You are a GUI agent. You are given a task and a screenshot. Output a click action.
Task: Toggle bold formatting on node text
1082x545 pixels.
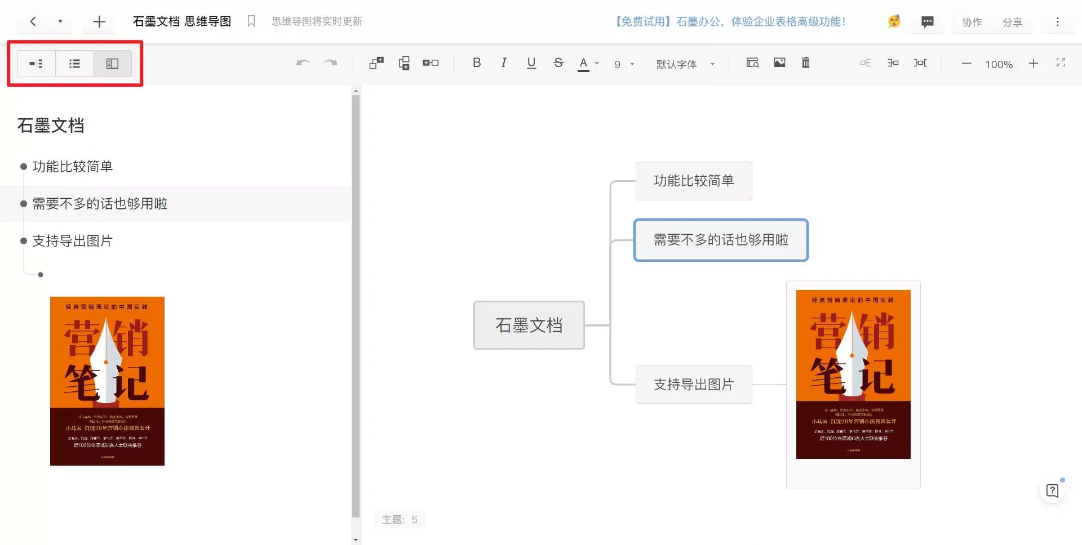pos(476,63)
